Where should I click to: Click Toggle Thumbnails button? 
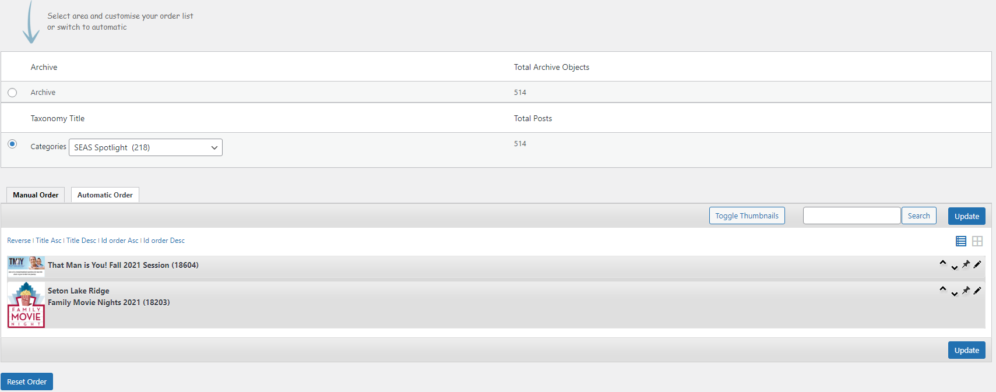coord(747,216)
